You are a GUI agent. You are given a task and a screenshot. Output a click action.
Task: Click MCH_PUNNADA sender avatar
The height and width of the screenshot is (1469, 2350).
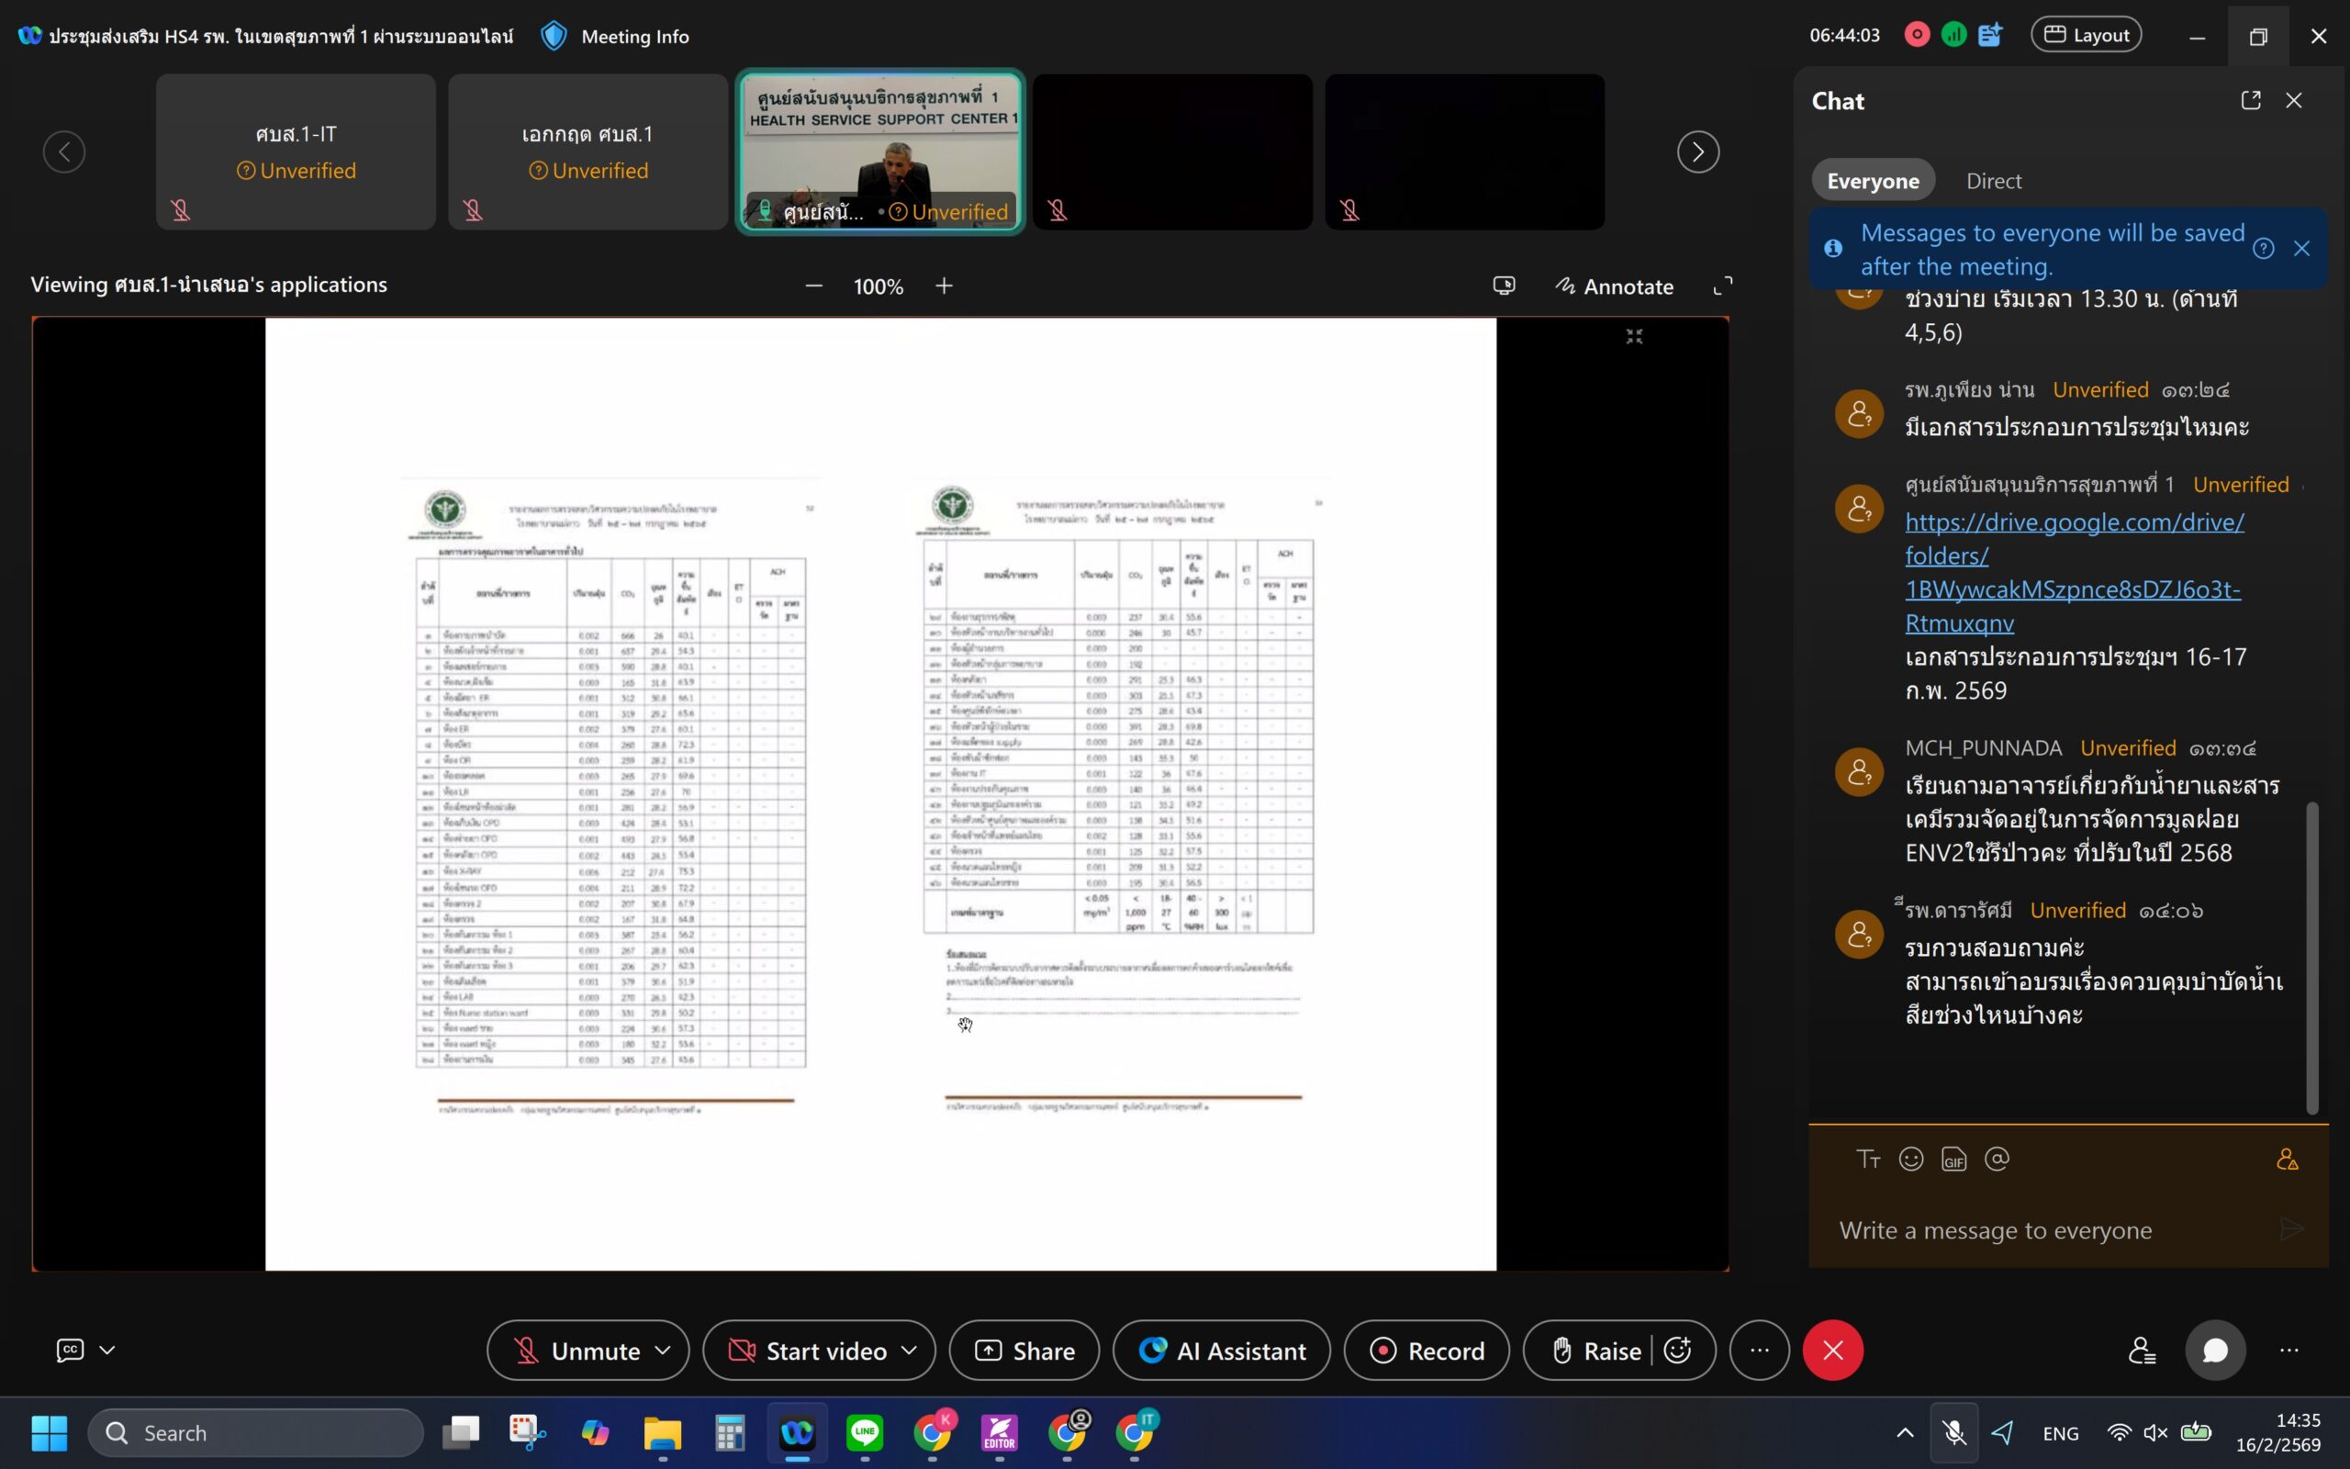[x=1859, y=772]
